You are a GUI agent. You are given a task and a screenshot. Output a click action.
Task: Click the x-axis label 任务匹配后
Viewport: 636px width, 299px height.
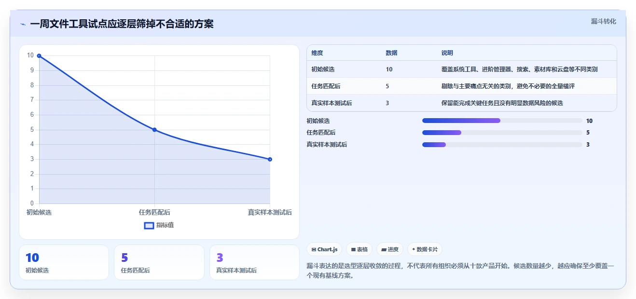click(x=154, y=212)
